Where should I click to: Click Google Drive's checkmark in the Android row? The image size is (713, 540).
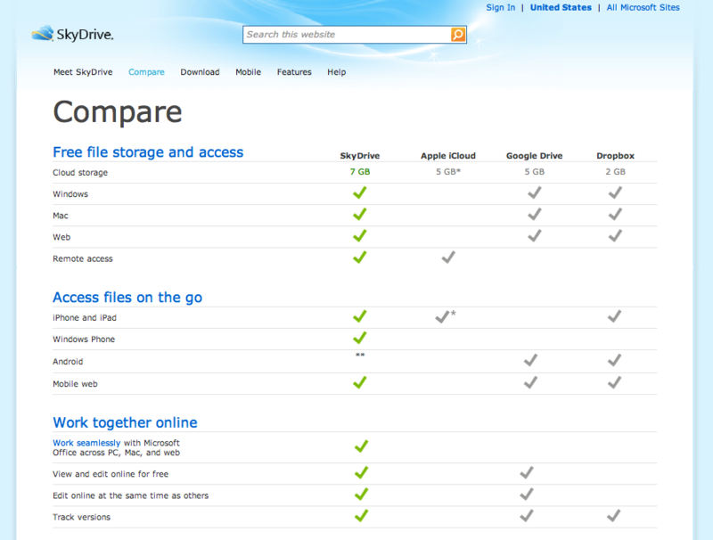[530, 361]
